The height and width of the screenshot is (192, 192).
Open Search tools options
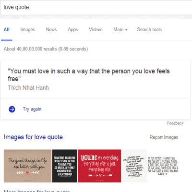point(149,30)
